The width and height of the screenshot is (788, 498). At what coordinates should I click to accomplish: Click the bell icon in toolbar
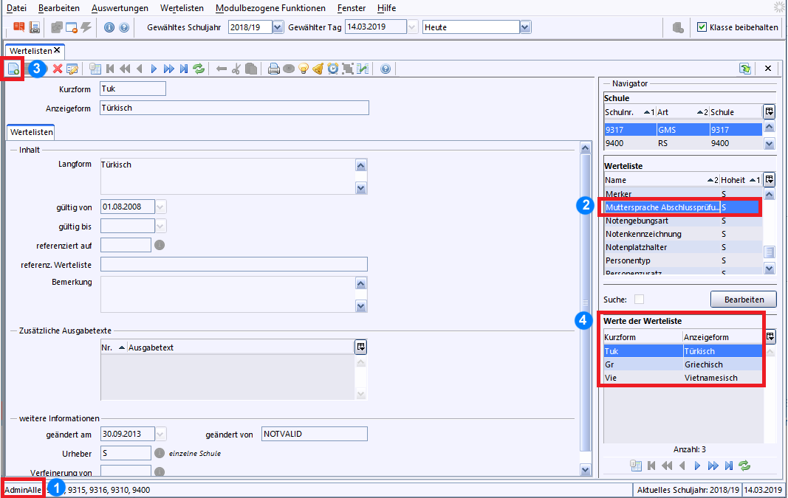(318, 69)
